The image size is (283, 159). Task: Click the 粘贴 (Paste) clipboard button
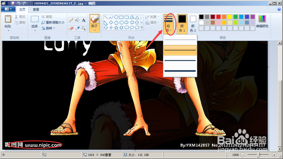click(8, 21)
